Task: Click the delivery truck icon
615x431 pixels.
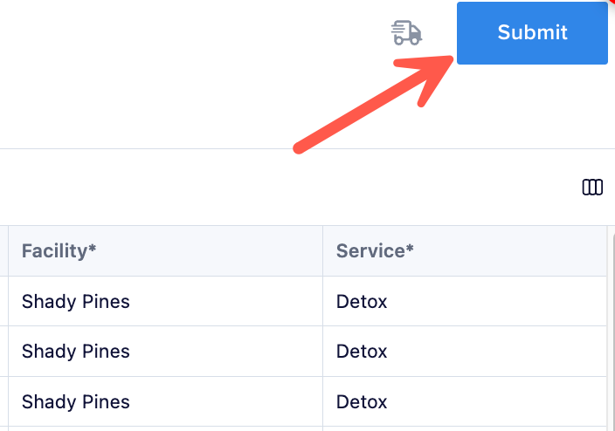Action: coord(406,33)
